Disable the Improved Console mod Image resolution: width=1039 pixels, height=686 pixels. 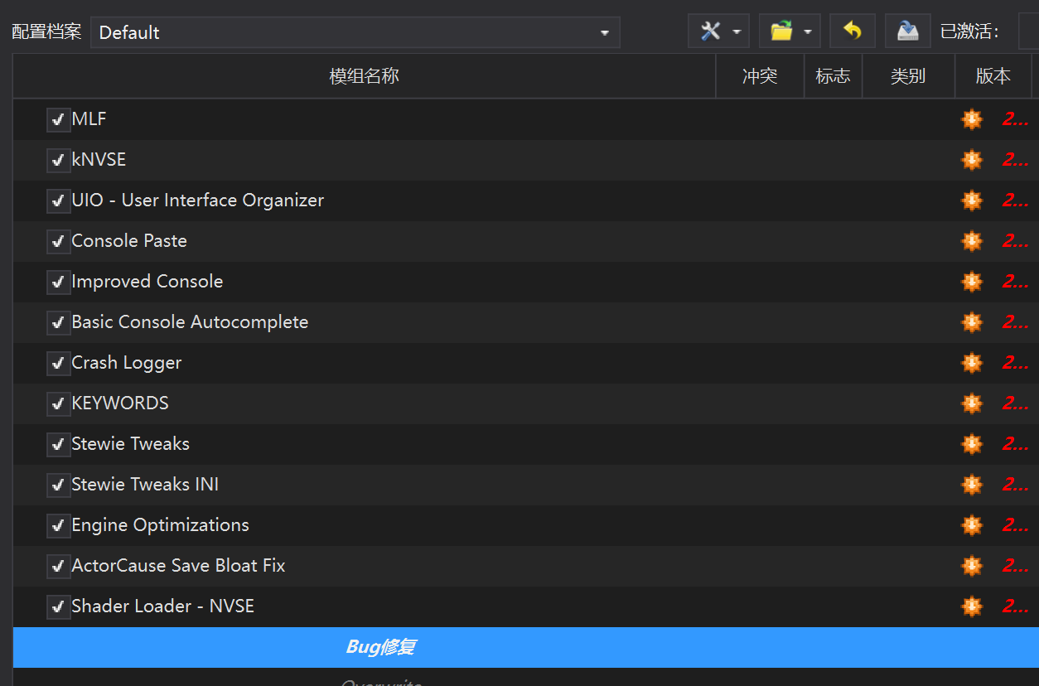[58, 282]
